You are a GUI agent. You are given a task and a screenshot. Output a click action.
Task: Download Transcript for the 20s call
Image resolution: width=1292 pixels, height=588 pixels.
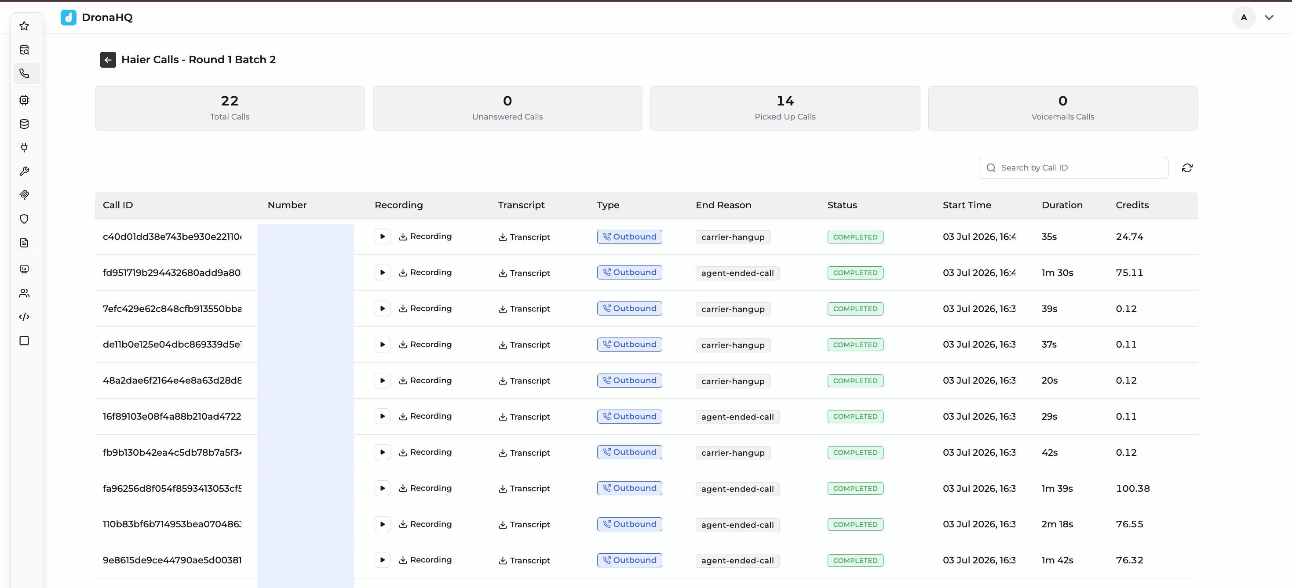[524, 381]
